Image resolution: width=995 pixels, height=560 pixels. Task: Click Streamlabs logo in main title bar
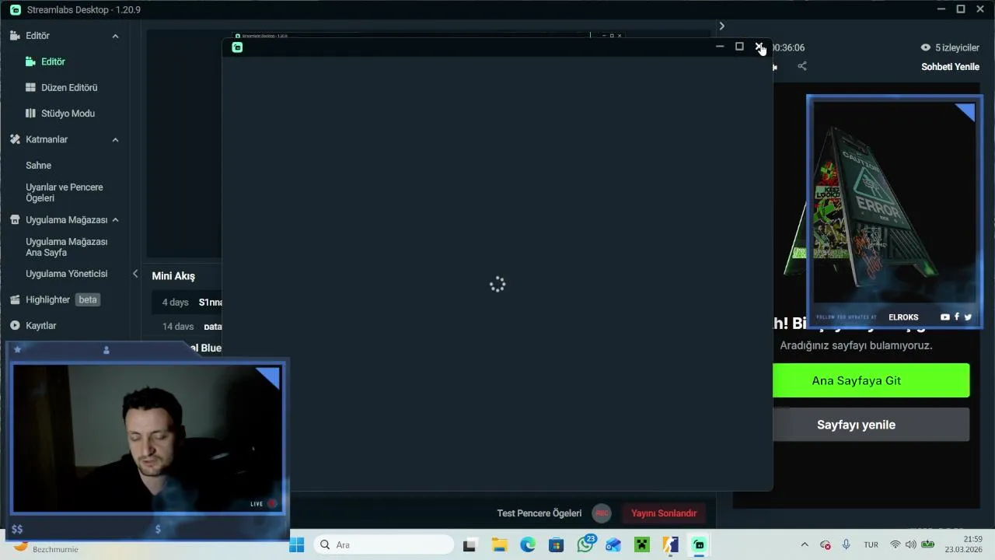click(16, 10)
